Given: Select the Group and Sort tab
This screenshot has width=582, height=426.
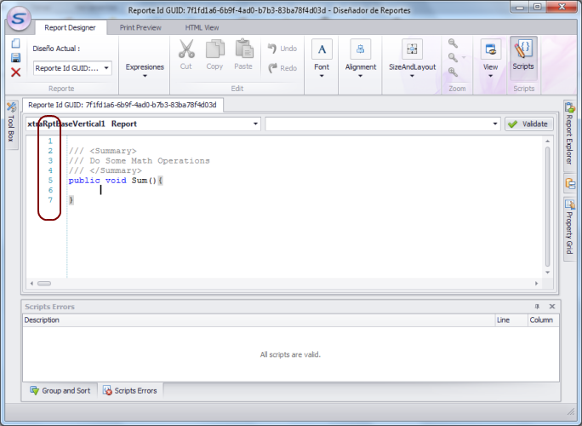Looking at the screenshot, I should (60, 390).
